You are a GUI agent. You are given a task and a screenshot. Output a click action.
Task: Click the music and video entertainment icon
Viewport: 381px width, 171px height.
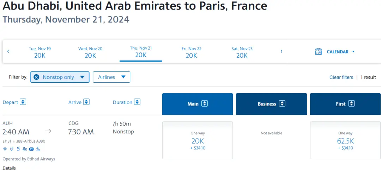25,148
